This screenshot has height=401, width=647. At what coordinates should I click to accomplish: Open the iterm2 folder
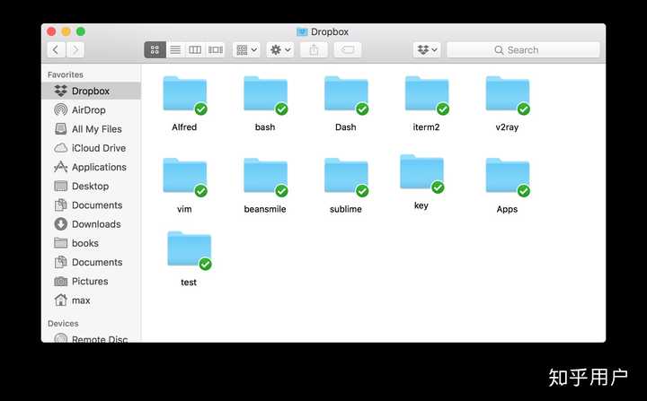pyautogui.click(x=427, y=95)
